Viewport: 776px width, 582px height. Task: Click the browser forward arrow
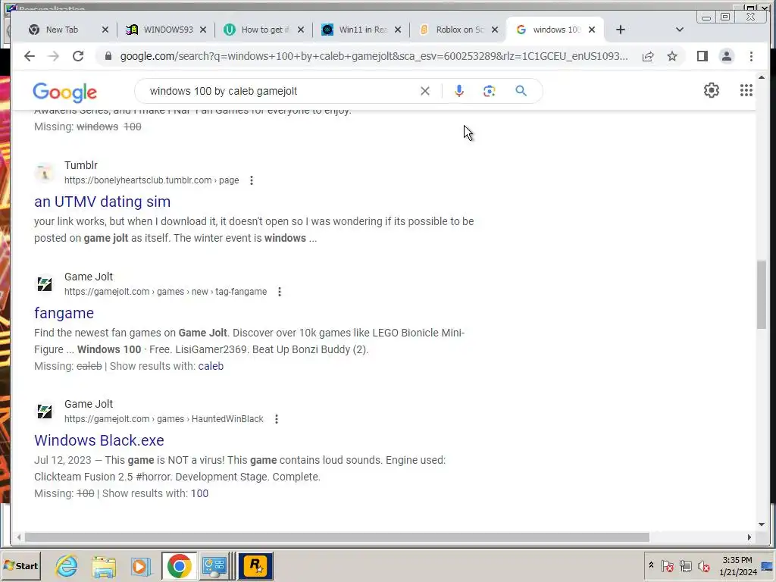pyautogui.click(x=54, y=56)
